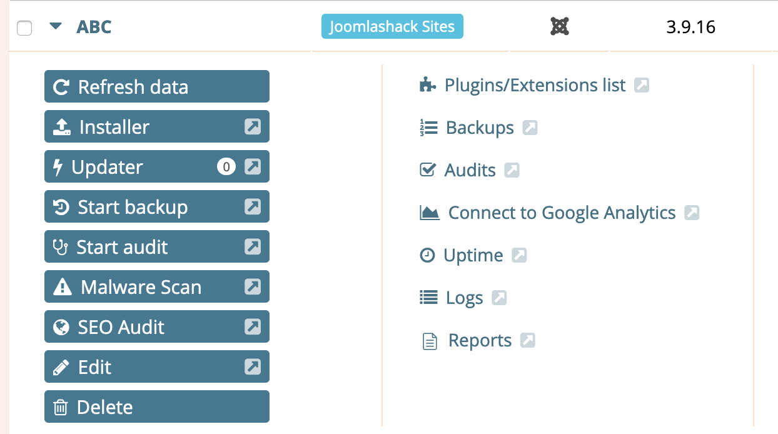Click the trash icon on Delete
Screen dimensions: 778x434
point(60,408)
